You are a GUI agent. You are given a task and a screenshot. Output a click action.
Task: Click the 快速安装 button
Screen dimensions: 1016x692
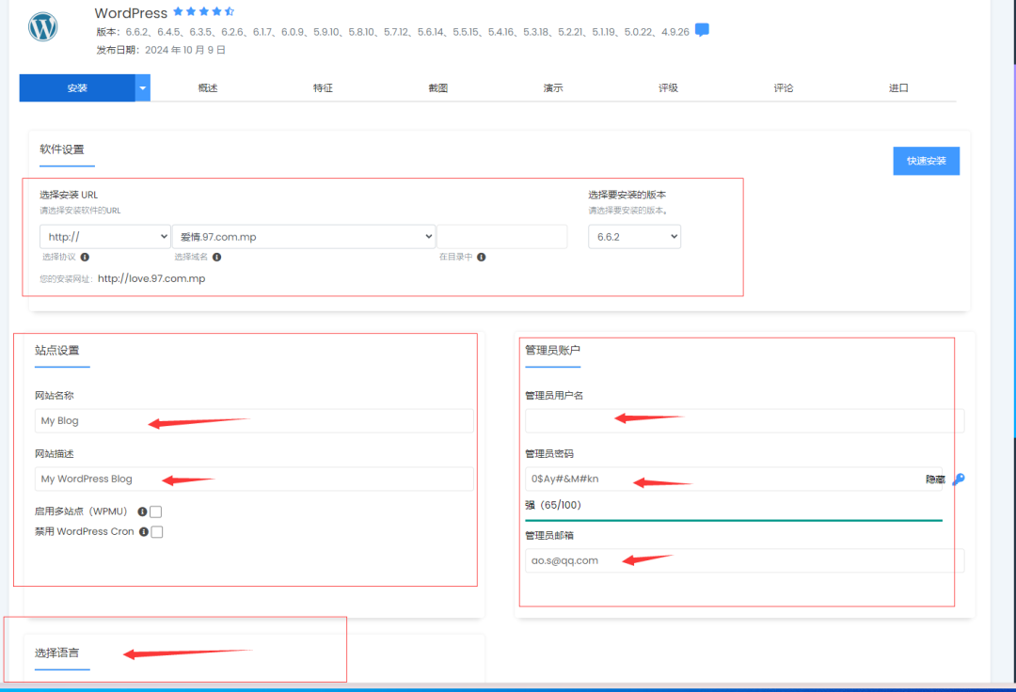click(926, 161)
